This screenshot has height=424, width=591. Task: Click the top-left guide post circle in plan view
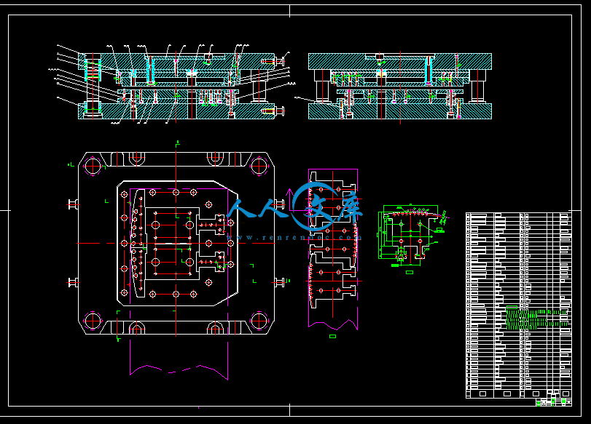[x=93, y=167]
